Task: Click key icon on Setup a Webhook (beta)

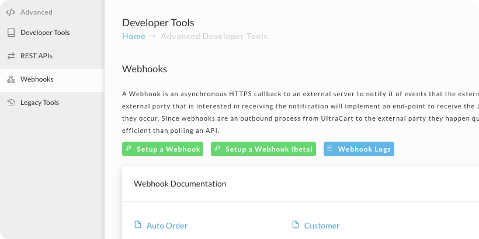Action: (217, 148)
